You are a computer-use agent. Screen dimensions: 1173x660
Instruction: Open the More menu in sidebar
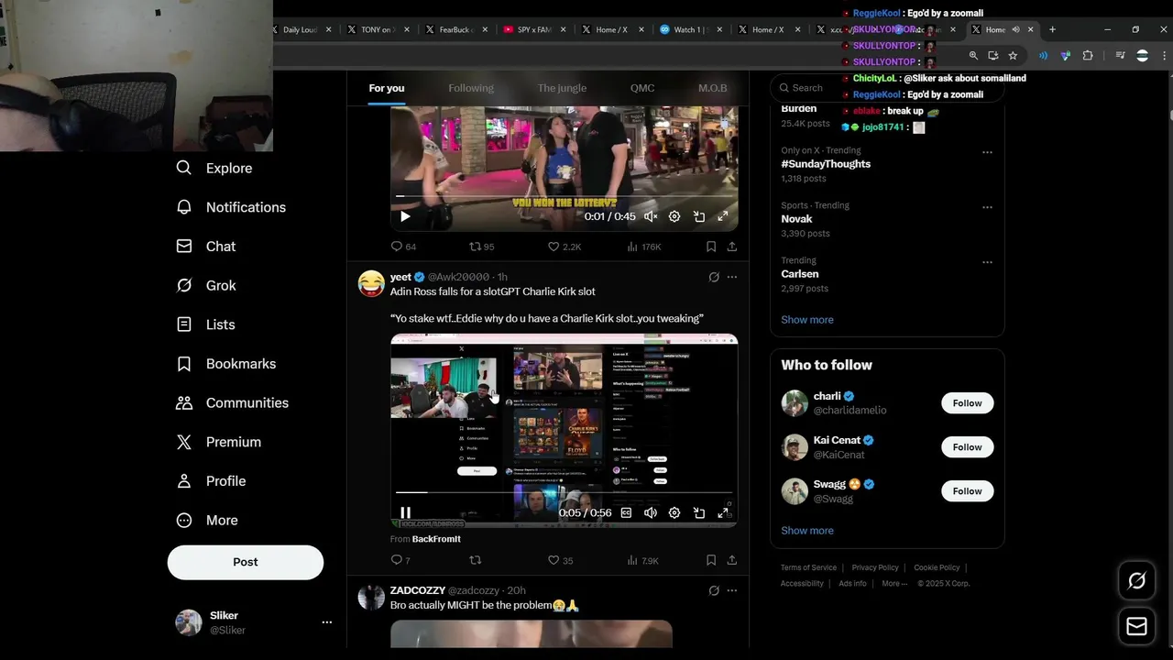(207, 520)
